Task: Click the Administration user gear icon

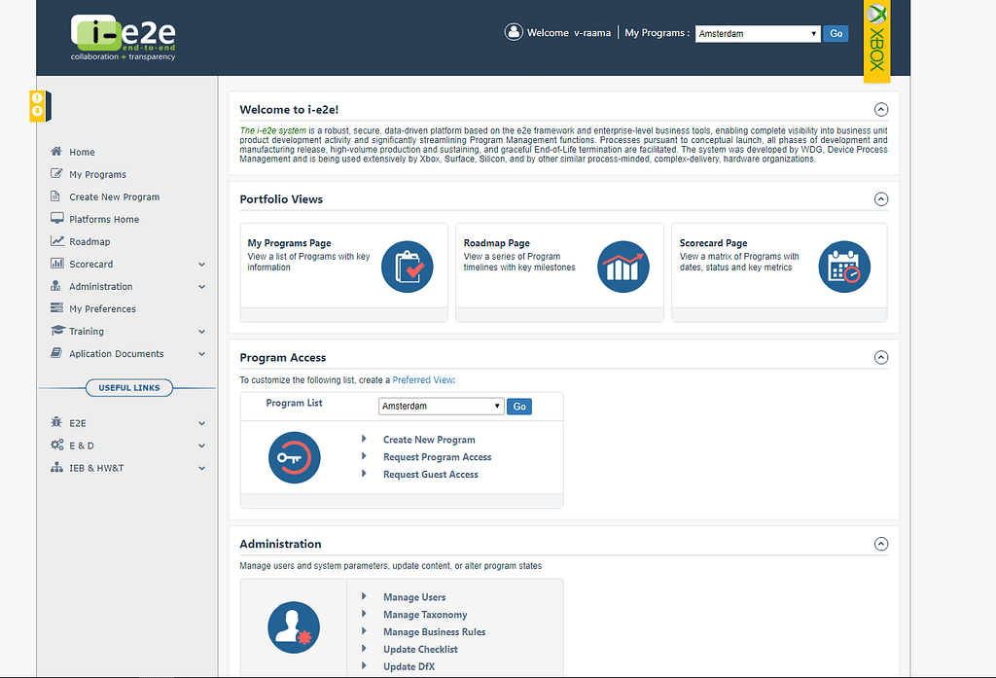Action: point(294,627)
